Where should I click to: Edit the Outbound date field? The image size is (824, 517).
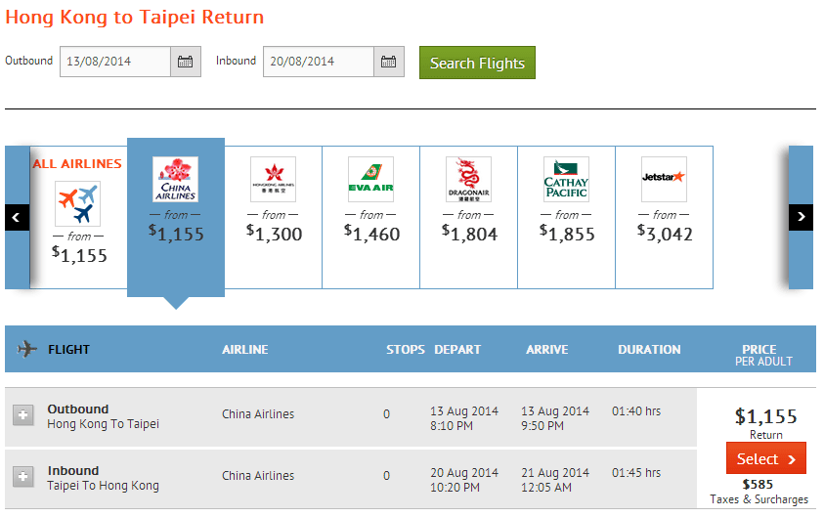coord(114,62)
